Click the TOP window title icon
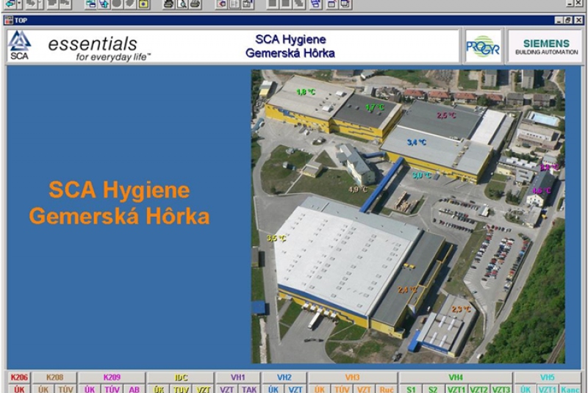 [9, 21]
